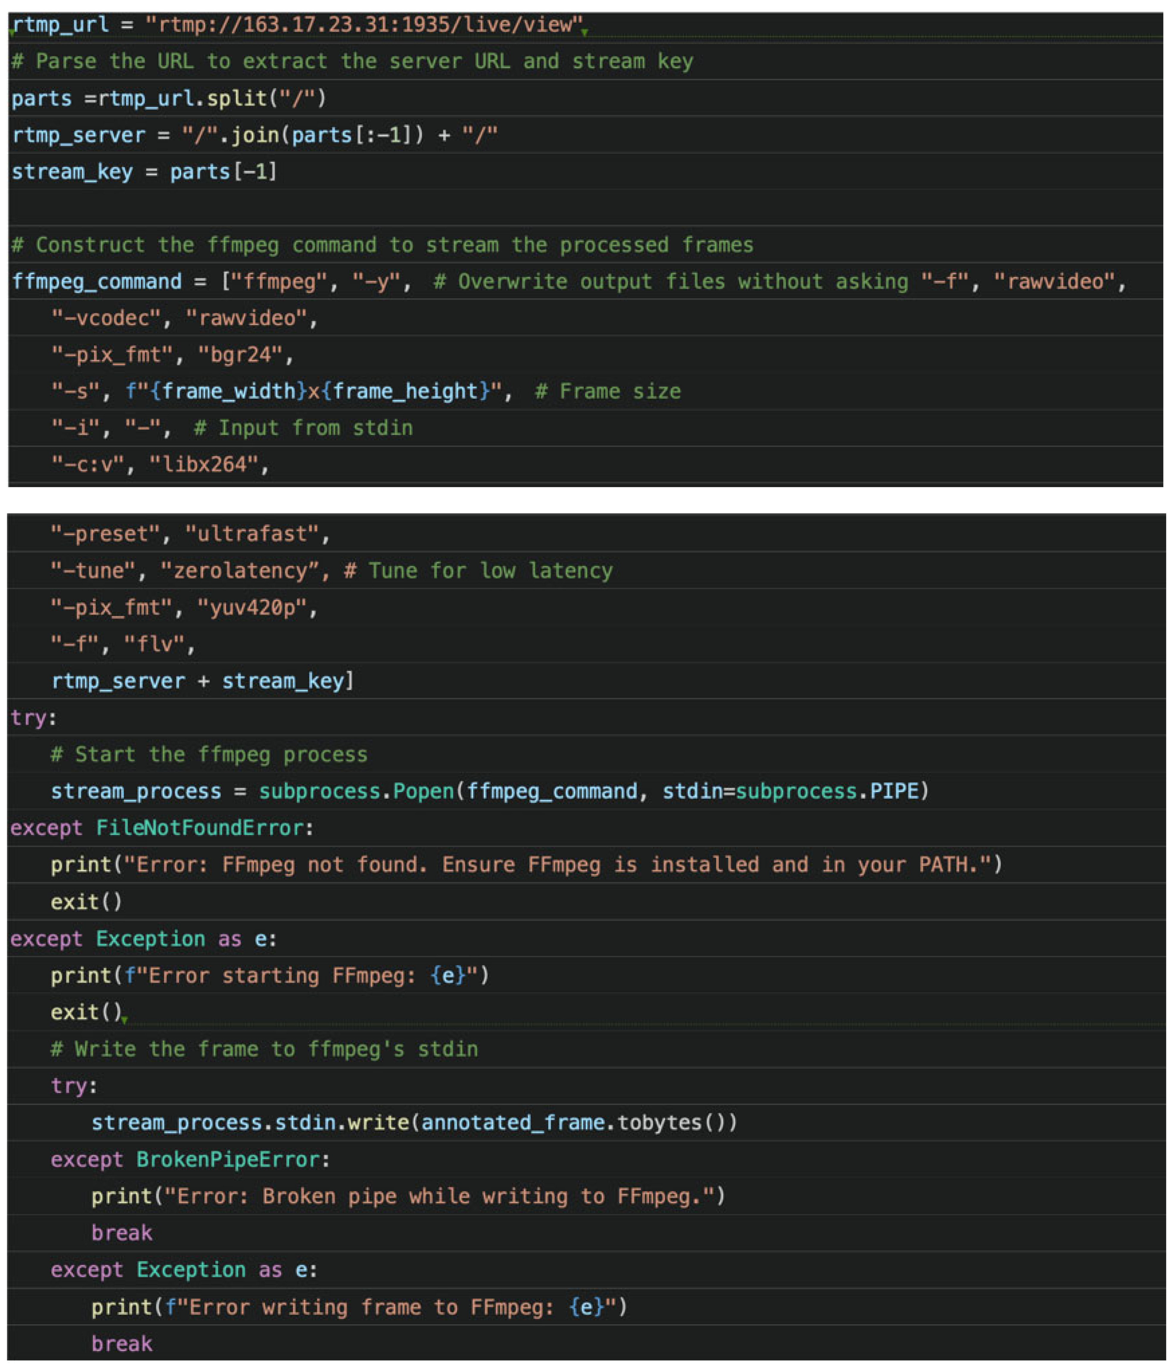Click the "bgr24" pixel format string
Viewport: 1175px width, 1369px height.
[x=241, y=355]
